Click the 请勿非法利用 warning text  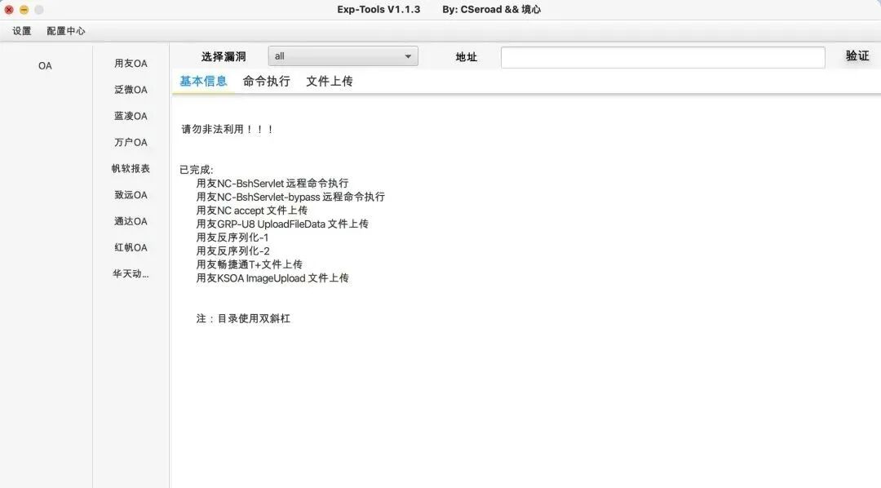coord(228,129)
